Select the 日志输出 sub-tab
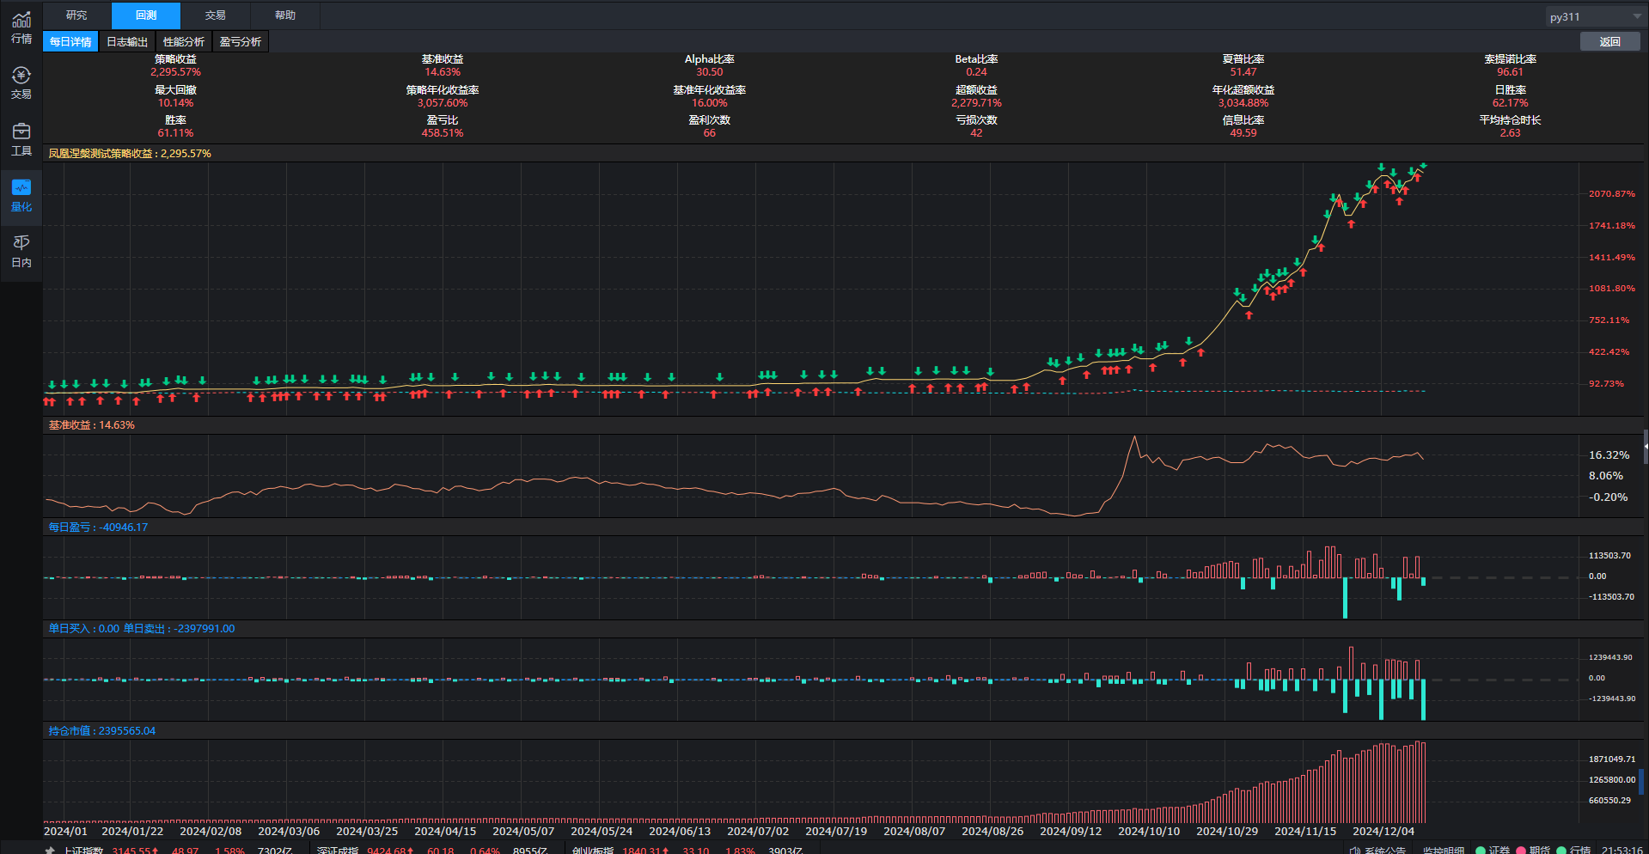This screenshot has width=1649, height=854. tap(127, 41)
